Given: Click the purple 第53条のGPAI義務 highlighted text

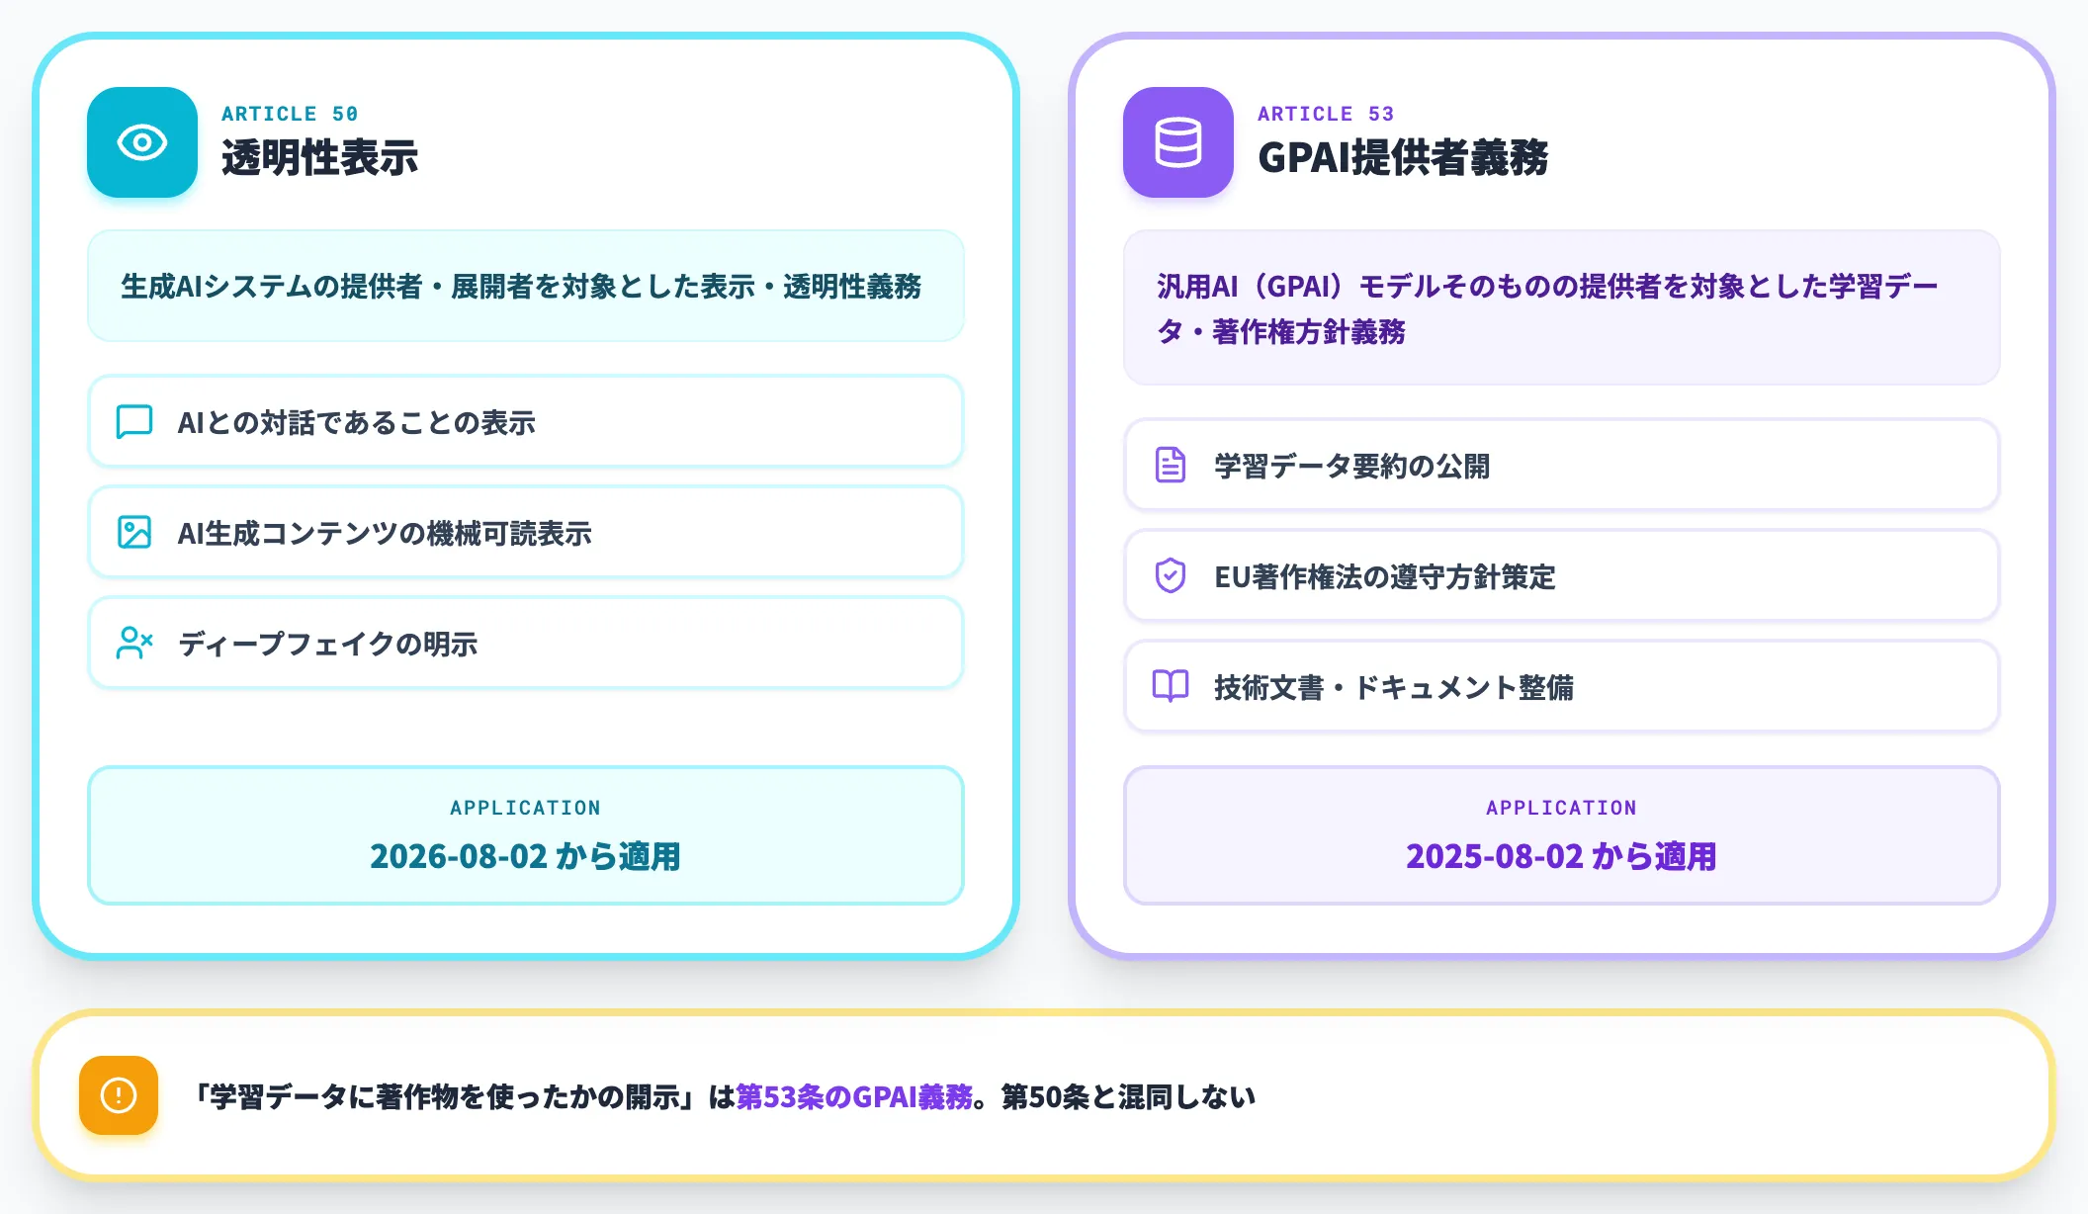Looking at the screenshot, I should point(855,1096).
